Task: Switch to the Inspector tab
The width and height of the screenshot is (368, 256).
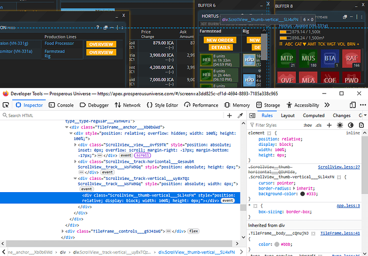Action: [x=29, y=105]
